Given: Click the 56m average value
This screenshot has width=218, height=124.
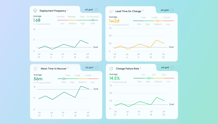Looking at the screenshot, I should [x=38, y=79].
